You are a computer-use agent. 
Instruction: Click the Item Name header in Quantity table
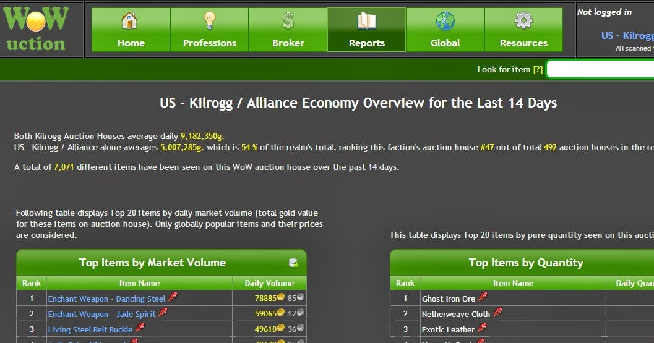coord(513,284)
